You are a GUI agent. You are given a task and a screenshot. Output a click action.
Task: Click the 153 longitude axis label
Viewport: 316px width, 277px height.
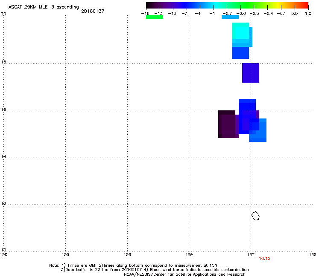[65, 255]
